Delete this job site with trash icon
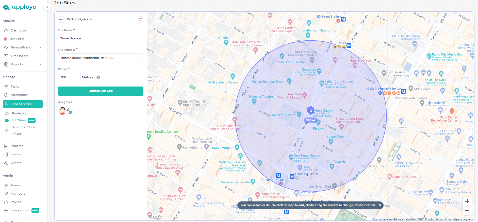 pos(140,19)
